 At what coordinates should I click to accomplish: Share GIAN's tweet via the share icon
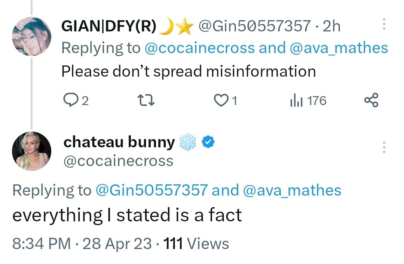pyautogui.click(x=371, y=100)
